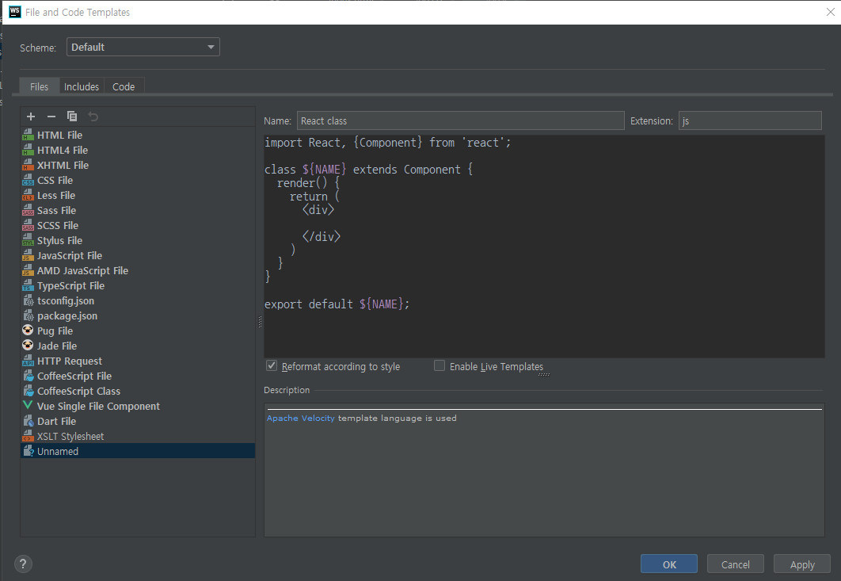This screenshot has width=841, height=581.
Task: Click the Less File template icon
Action: click(x=28, y=195)
